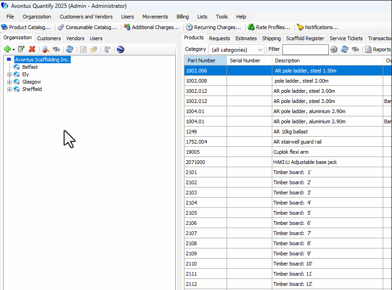The height and width of the screenshot is (290, 392).
Task: Click binoculars icon in Products toolbar
Action: 355,49
